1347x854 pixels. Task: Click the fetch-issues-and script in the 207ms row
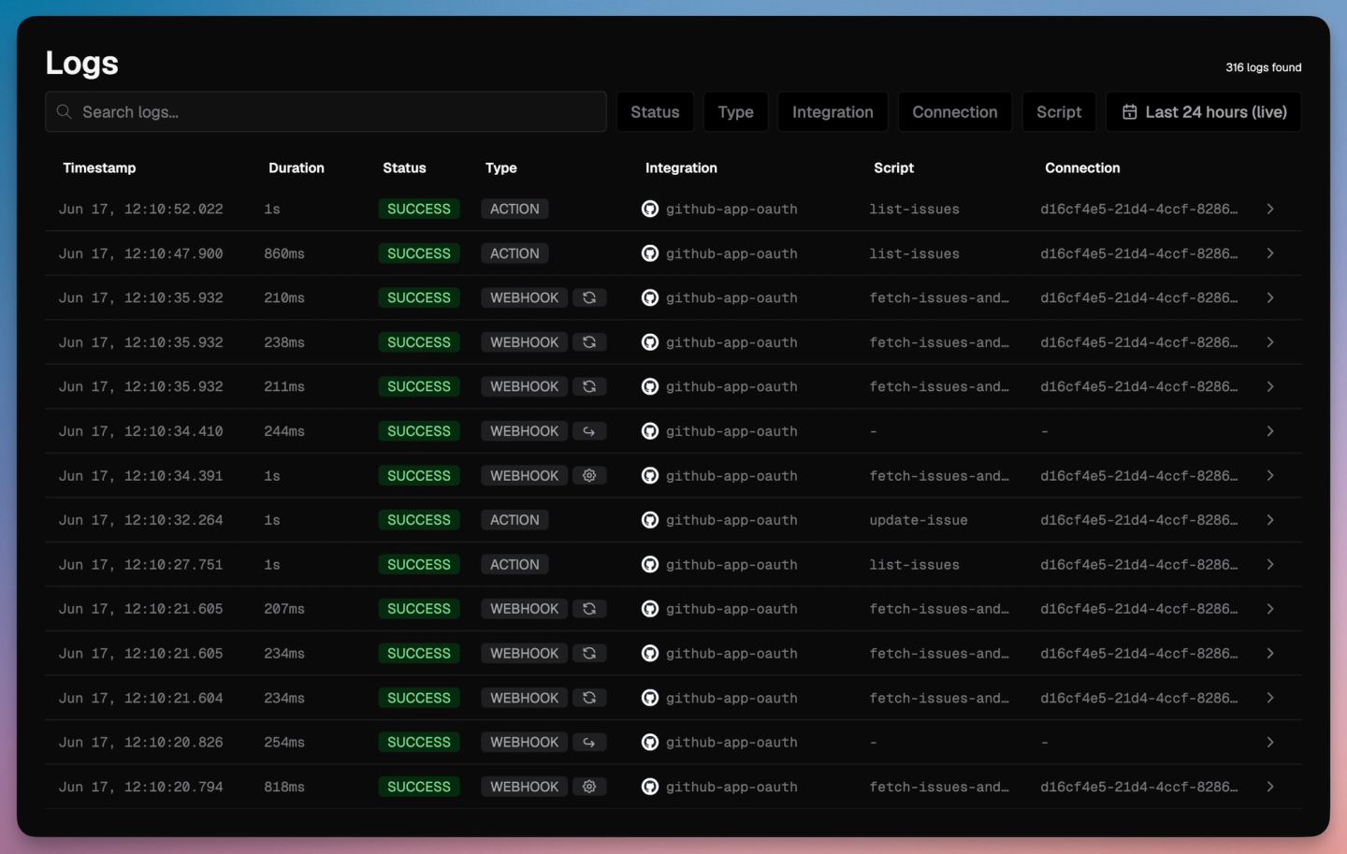pos(939,609)
